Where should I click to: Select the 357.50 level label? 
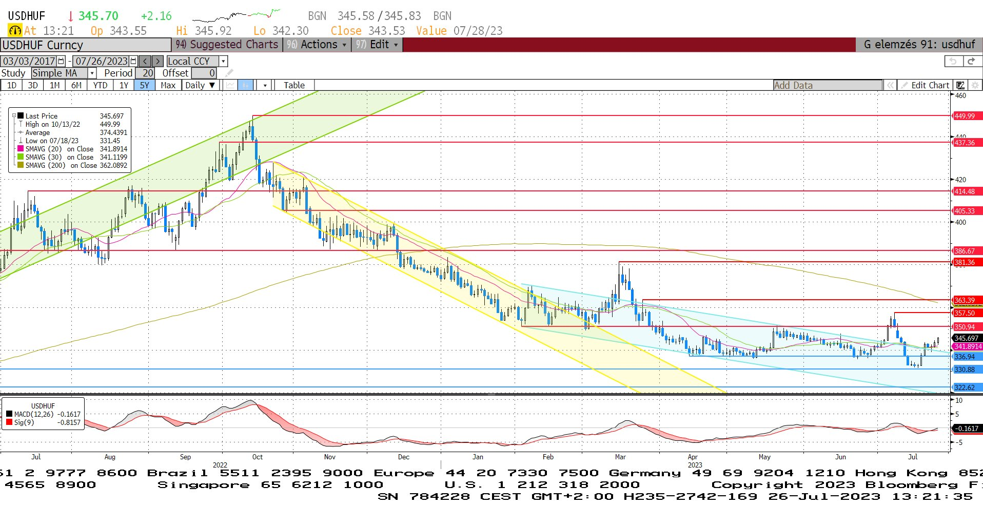(x=967, y=313)
